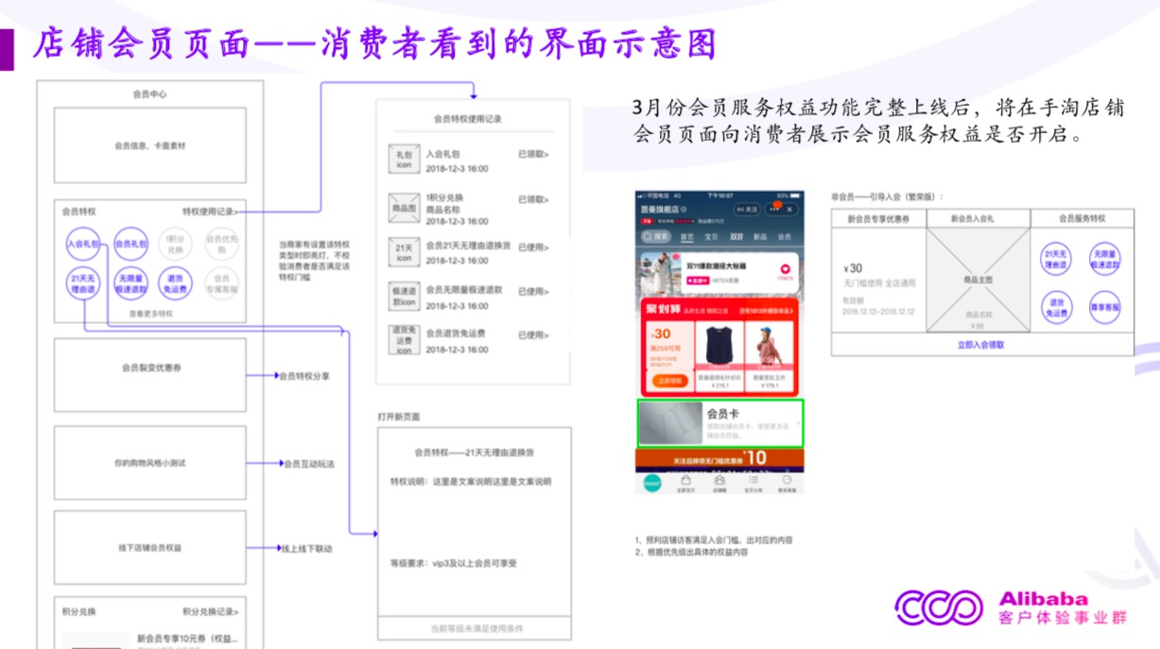Tap 21天无理由退 circle in 会员服务特权 column
The width and height of the screenshot is (1160, 649).
[1056, 260]
